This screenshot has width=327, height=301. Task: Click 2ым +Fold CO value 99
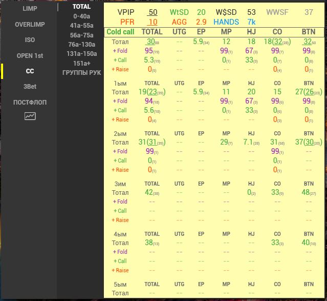tap(277, 151)
